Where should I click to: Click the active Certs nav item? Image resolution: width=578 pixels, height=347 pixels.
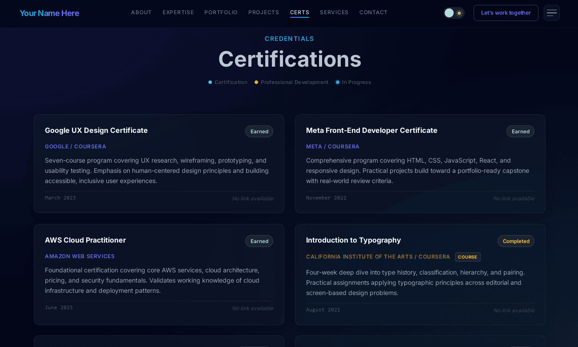tap(299, 12)
